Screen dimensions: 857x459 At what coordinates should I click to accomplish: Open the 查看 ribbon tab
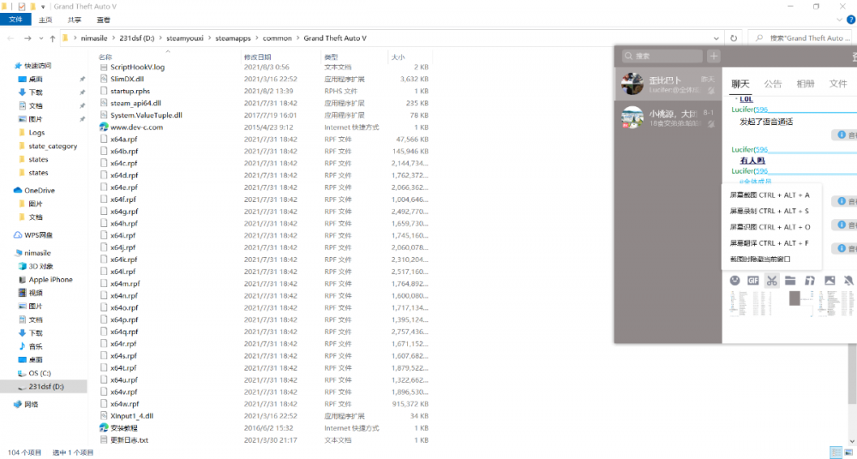coord(104,20)
